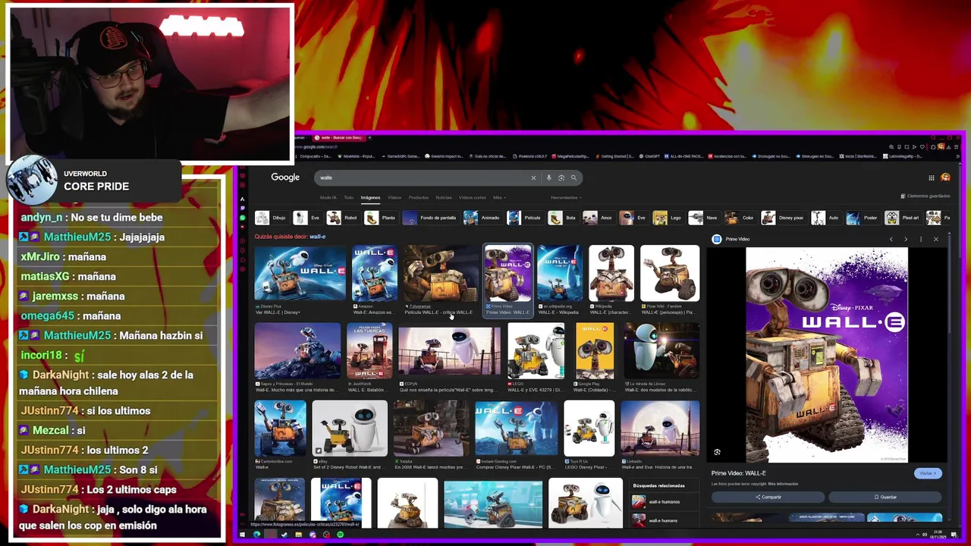Open Prime Video source icon in preview
Image resolution: width=971 pixels, height=546 pixels.
pos(717,239)
